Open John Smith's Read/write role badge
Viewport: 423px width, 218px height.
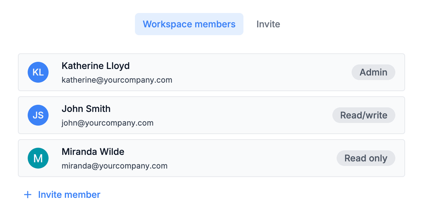364,115
